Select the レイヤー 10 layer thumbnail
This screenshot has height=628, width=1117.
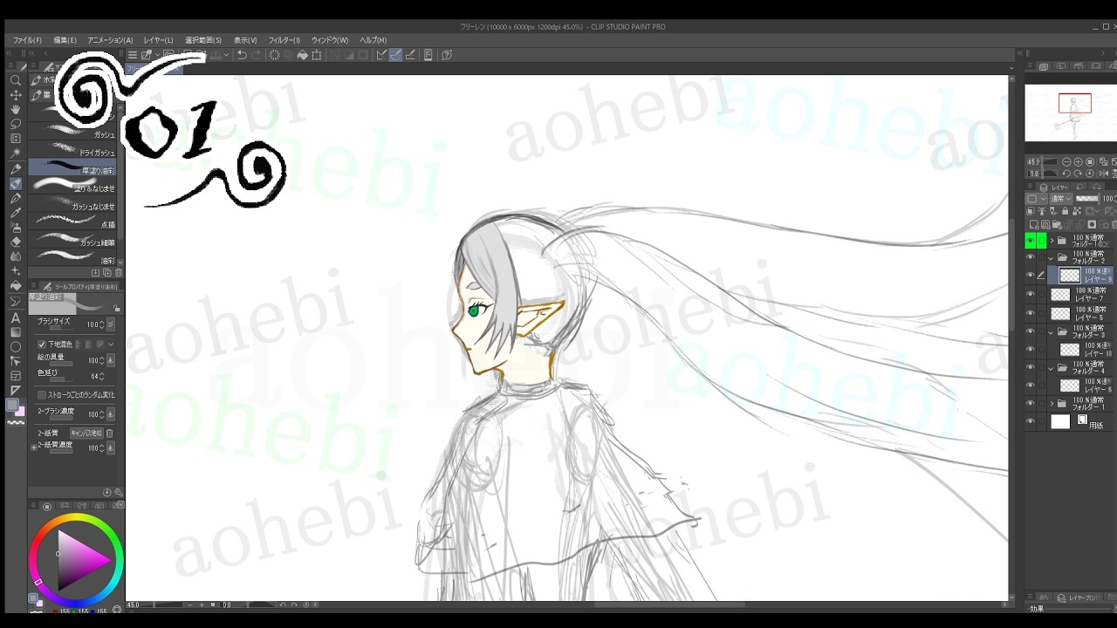pyautogui.click(x=1070, y=350)
